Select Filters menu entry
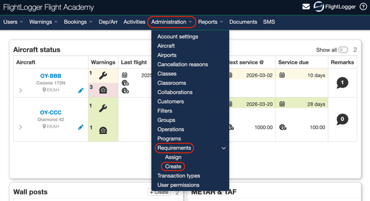Image resolution: width=370 pixels, height=201 pixels. pyautogui.click(x=165, y=111)
